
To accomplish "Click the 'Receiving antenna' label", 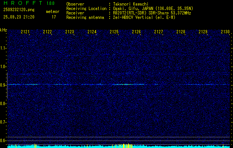I will (x=85, y=17).
